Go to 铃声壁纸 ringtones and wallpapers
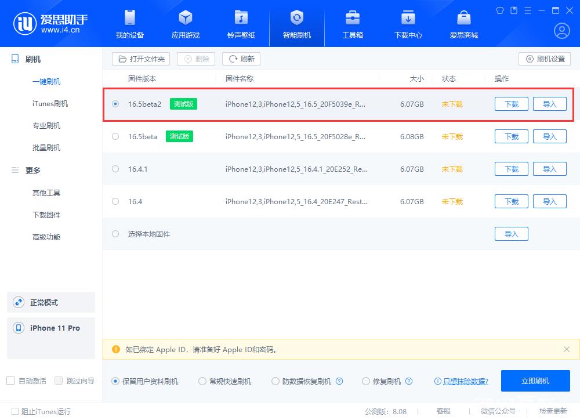 (x=241, y=23)
